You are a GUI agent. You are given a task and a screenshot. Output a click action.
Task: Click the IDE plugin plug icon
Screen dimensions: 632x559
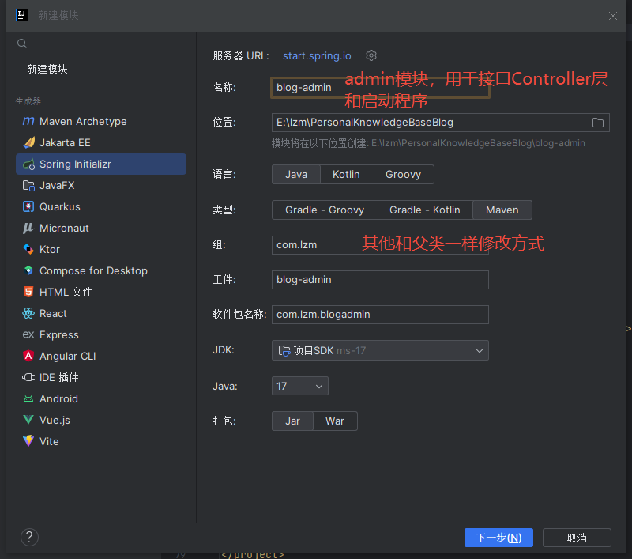pos(28,377)
